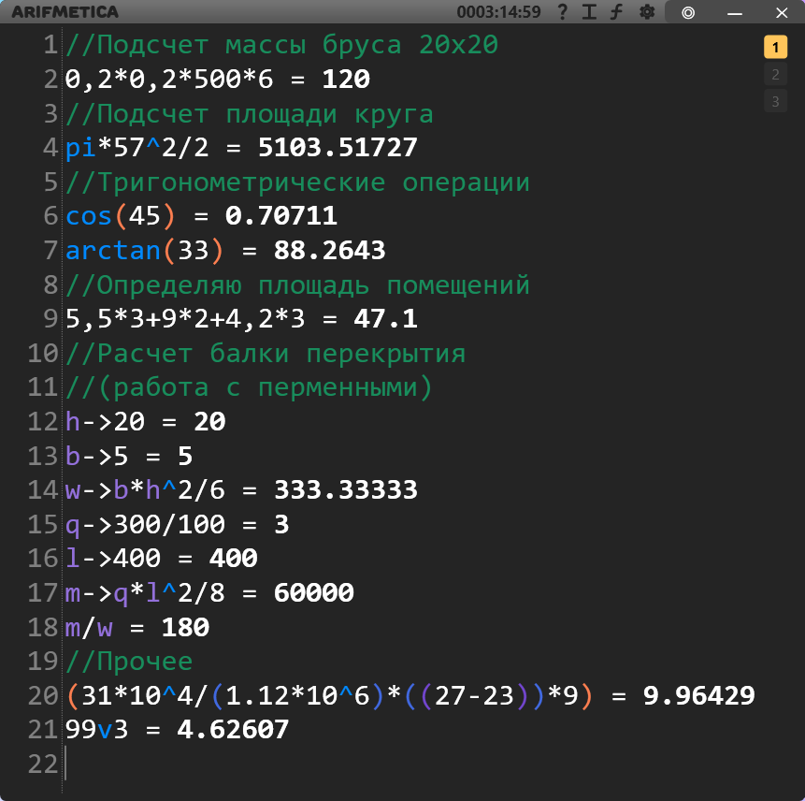
Task: Click result 60000 on line 17
Action: tap(314, 593)
